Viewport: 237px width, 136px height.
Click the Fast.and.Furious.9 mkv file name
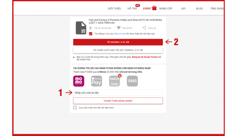[125, 21]
